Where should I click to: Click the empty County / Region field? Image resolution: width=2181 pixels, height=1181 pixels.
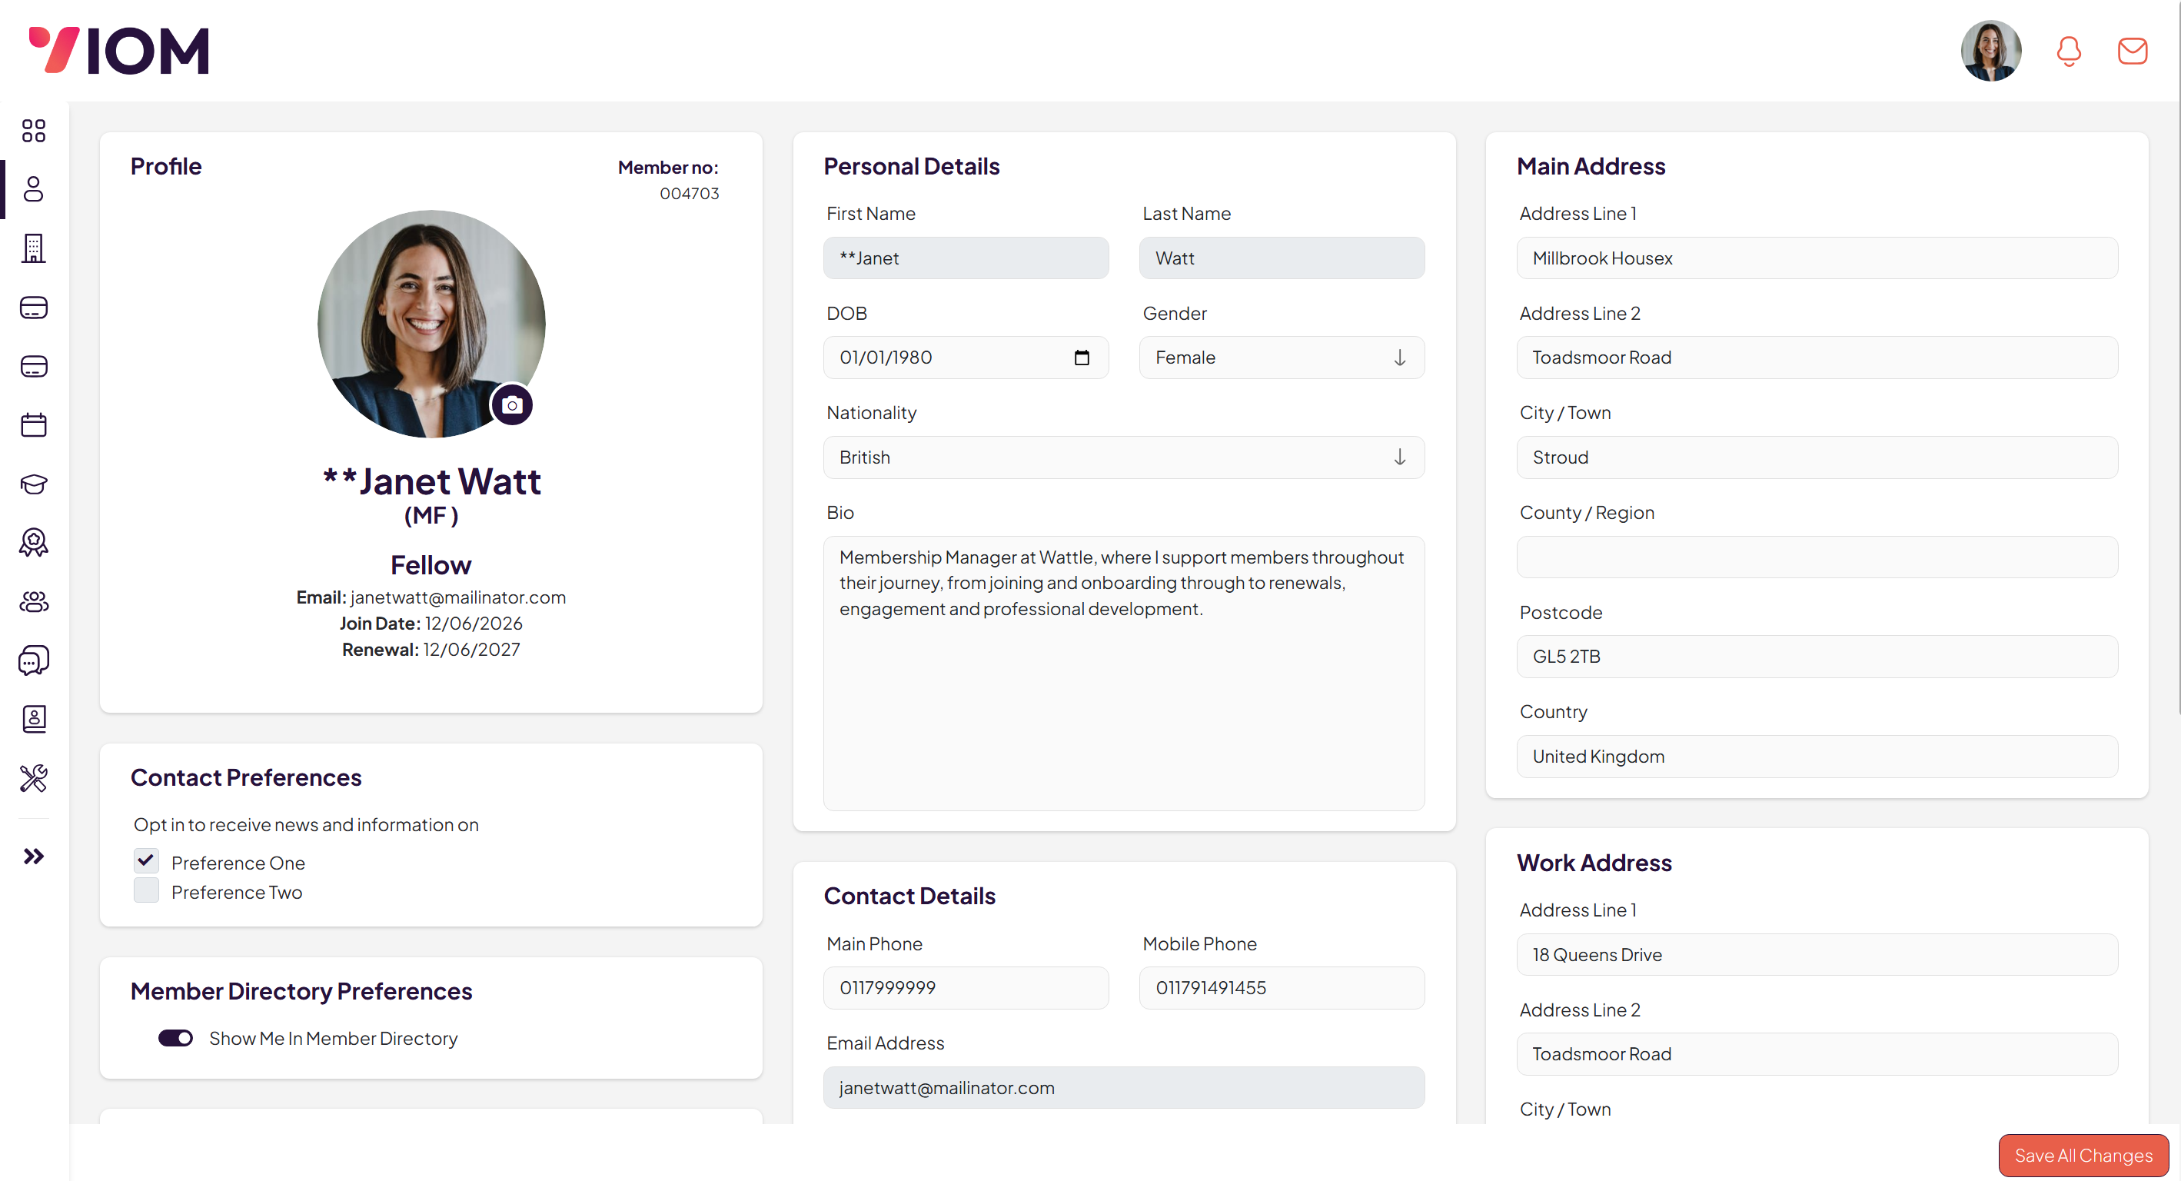click(x=1817, y=557)
